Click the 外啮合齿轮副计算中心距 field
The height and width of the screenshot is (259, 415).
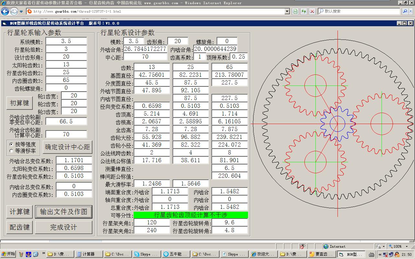pyautogui.click(x=66, y=134)
